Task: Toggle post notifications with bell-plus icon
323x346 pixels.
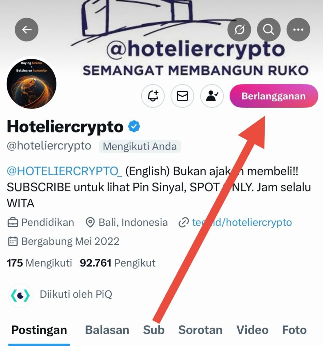Action: tap(153, 96)
